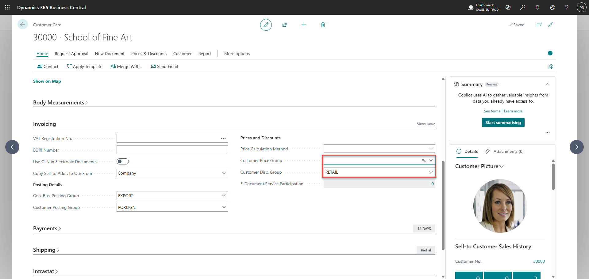Open the Help question mark
Screen dimensions: 589x279
point(567,7)
